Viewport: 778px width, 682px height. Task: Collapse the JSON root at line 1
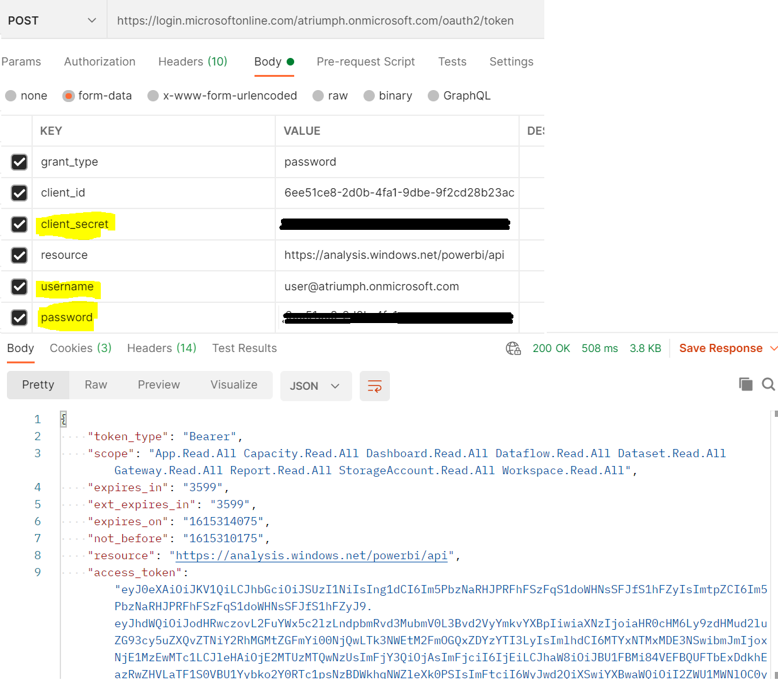[x=63, y=419]
